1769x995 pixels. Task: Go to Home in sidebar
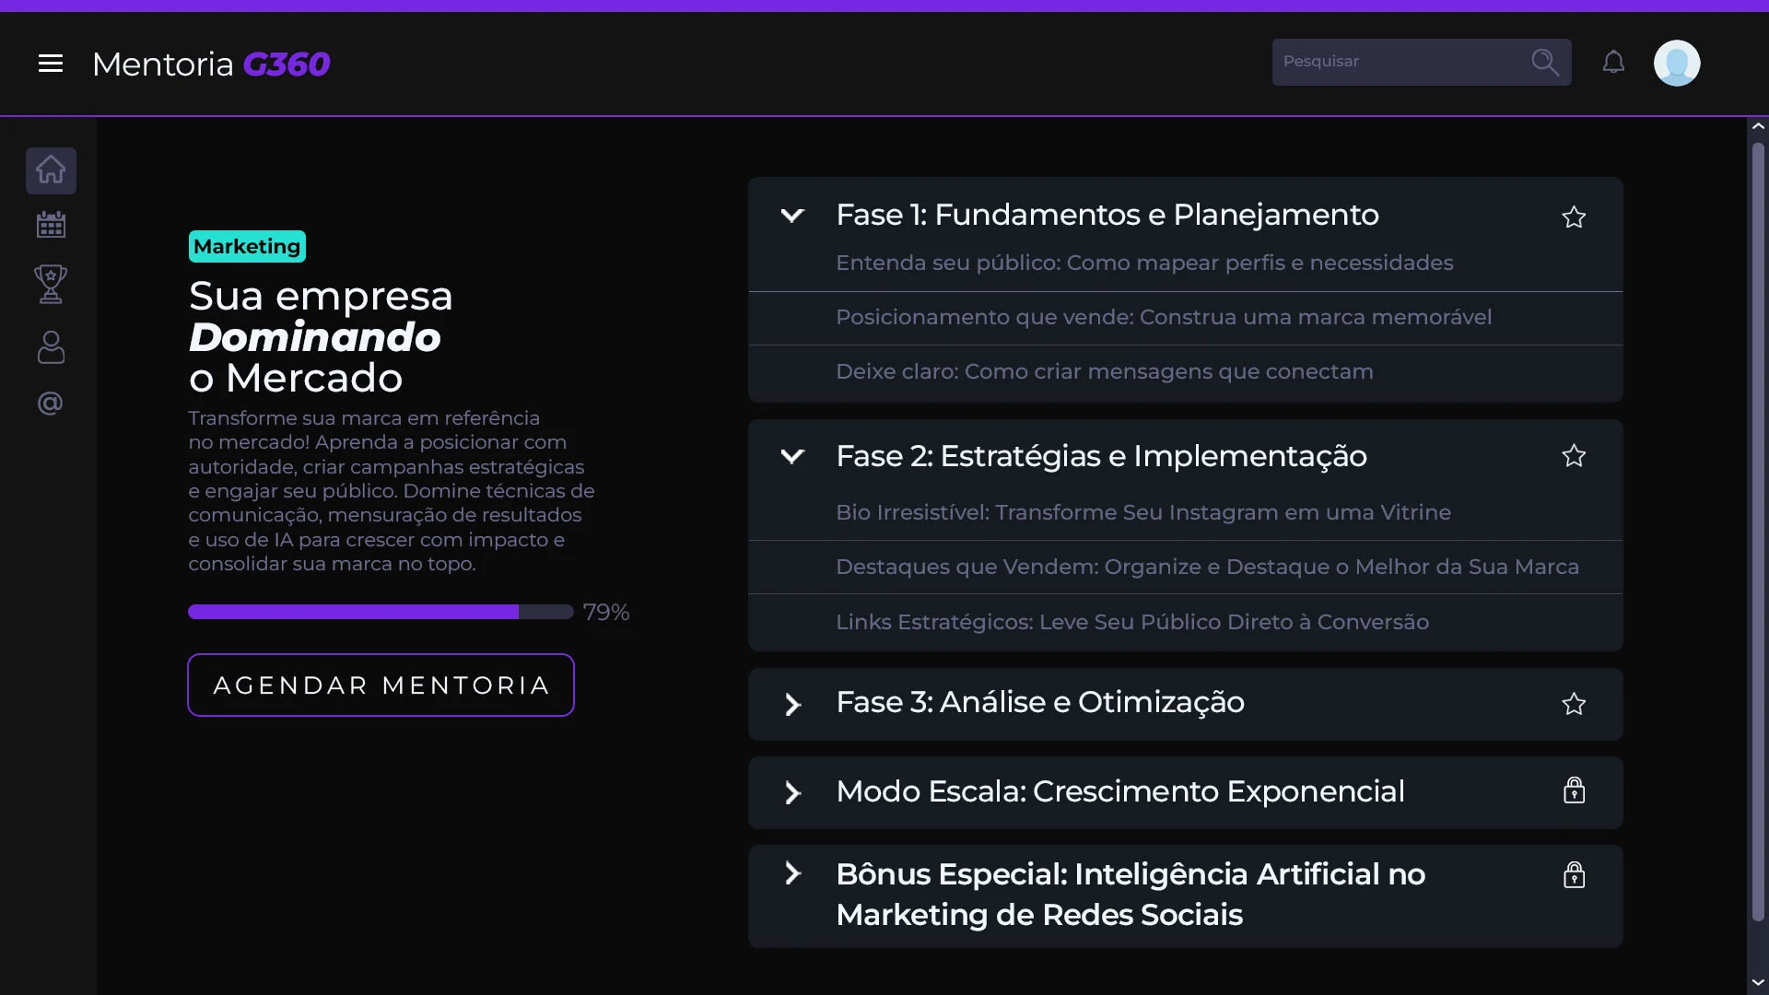[x=51, y=170]
